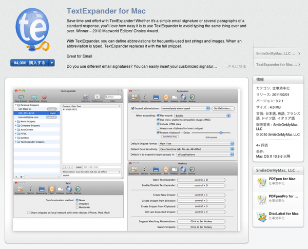This screenshot has width=308, height=249.
Task: Select the Backup icon in the Expansion window
Action: [192, 97]
